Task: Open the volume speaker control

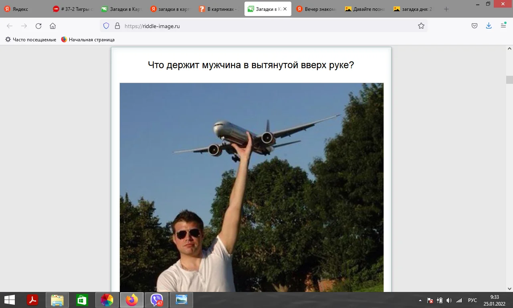Action: [x=449, y=300]
